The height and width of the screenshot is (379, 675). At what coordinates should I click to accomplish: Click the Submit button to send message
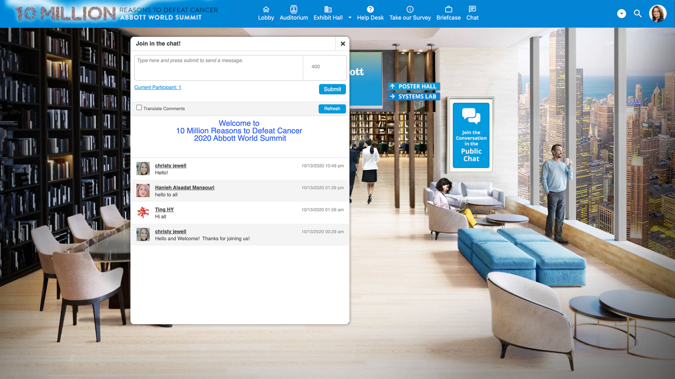(x=332, y=89)
